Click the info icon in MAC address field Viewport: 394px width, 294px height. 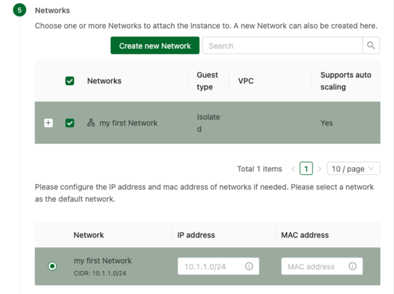(x=352, y=266)
